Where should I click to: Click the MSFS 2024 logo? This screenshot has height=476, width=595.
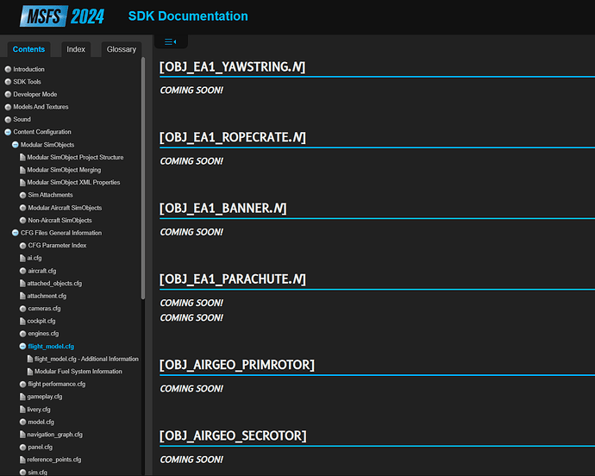click(57, 16)
